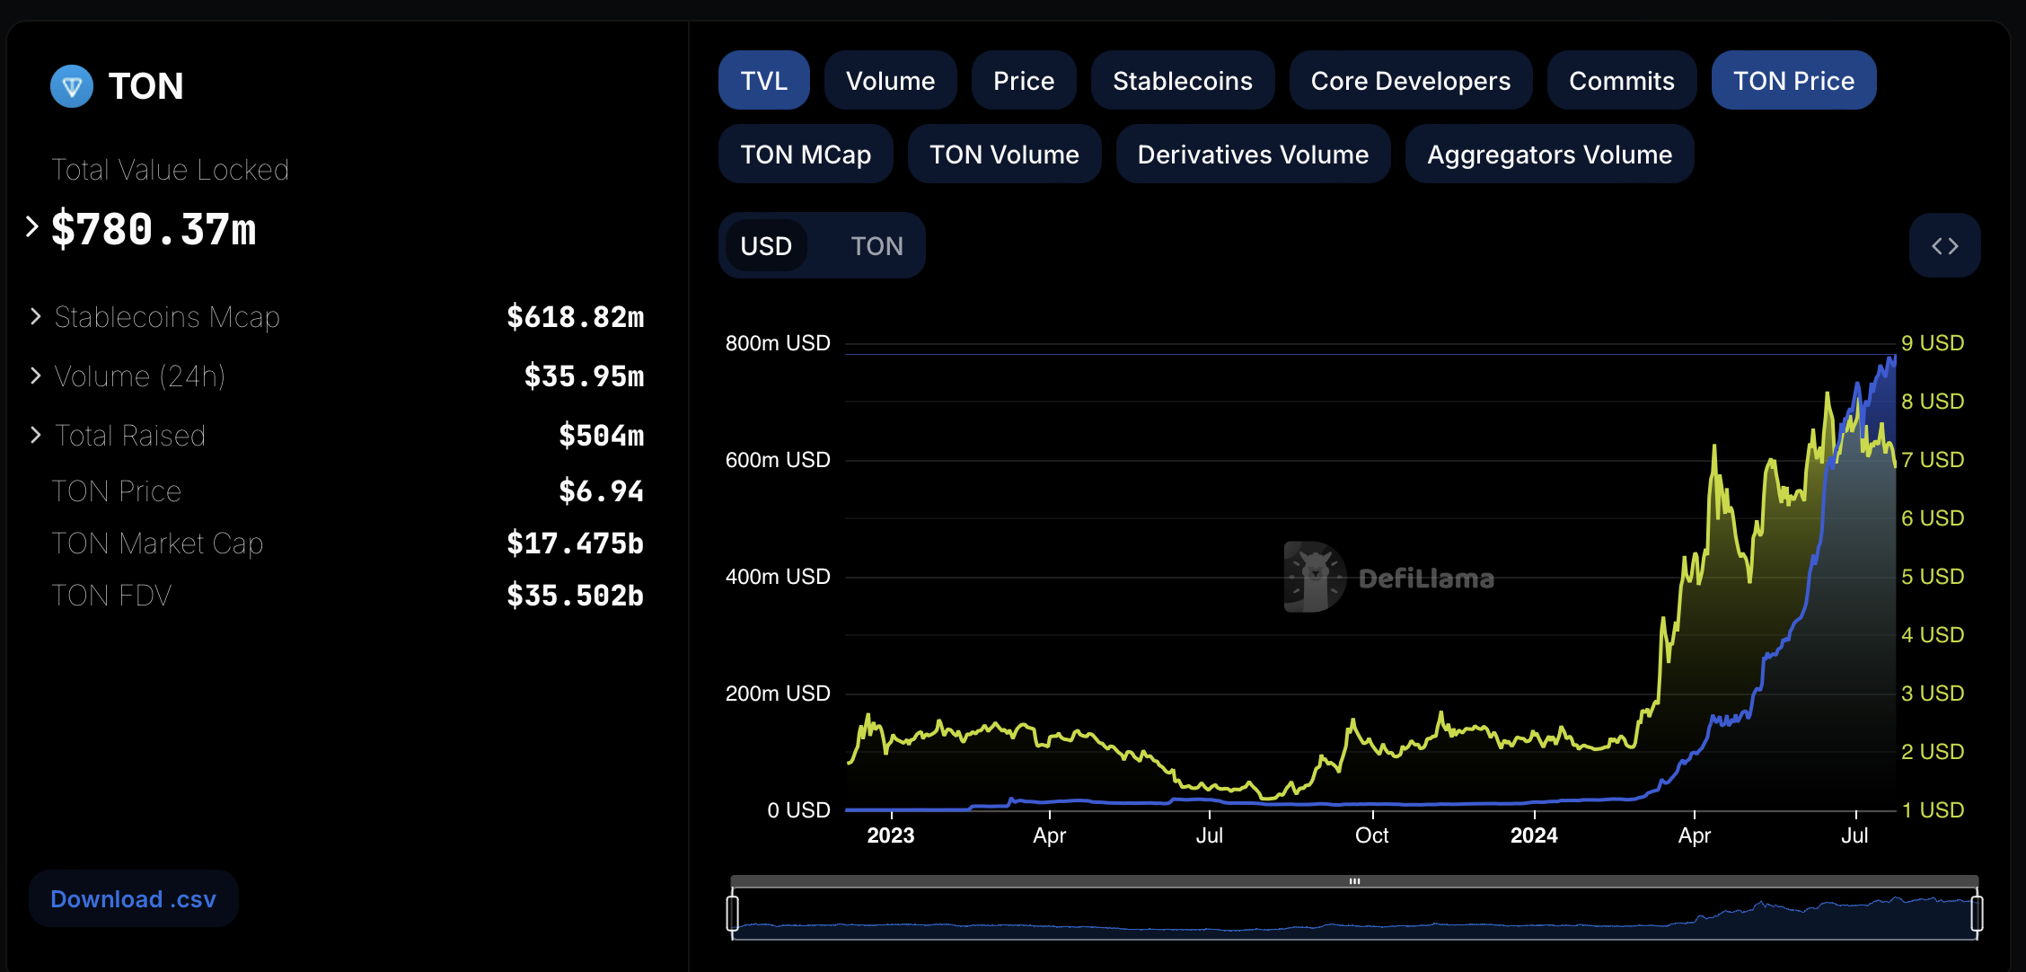Click the 800m USD axis label
2026x972 pixels.
778,343
